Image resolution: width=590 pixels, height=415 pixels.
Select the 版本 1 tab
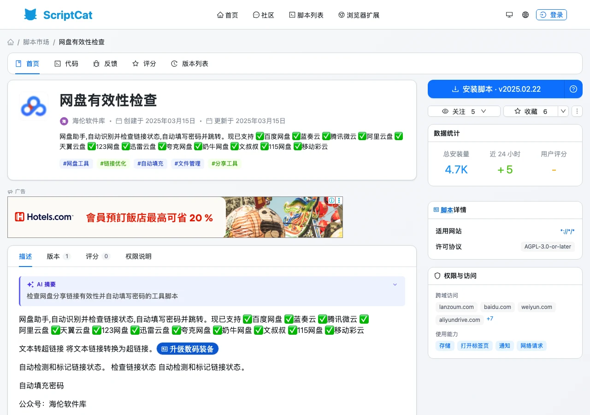pos(59,256)
